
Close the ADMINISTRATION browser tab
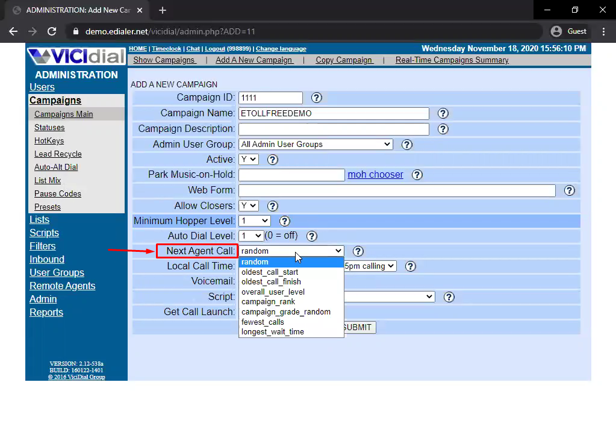(140, 10)
